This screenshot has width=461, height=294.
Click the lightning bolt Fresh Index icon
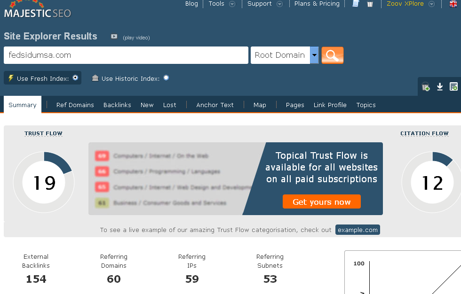(11, 78)
